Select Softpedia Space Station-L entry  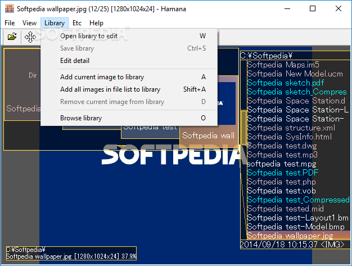297,110
